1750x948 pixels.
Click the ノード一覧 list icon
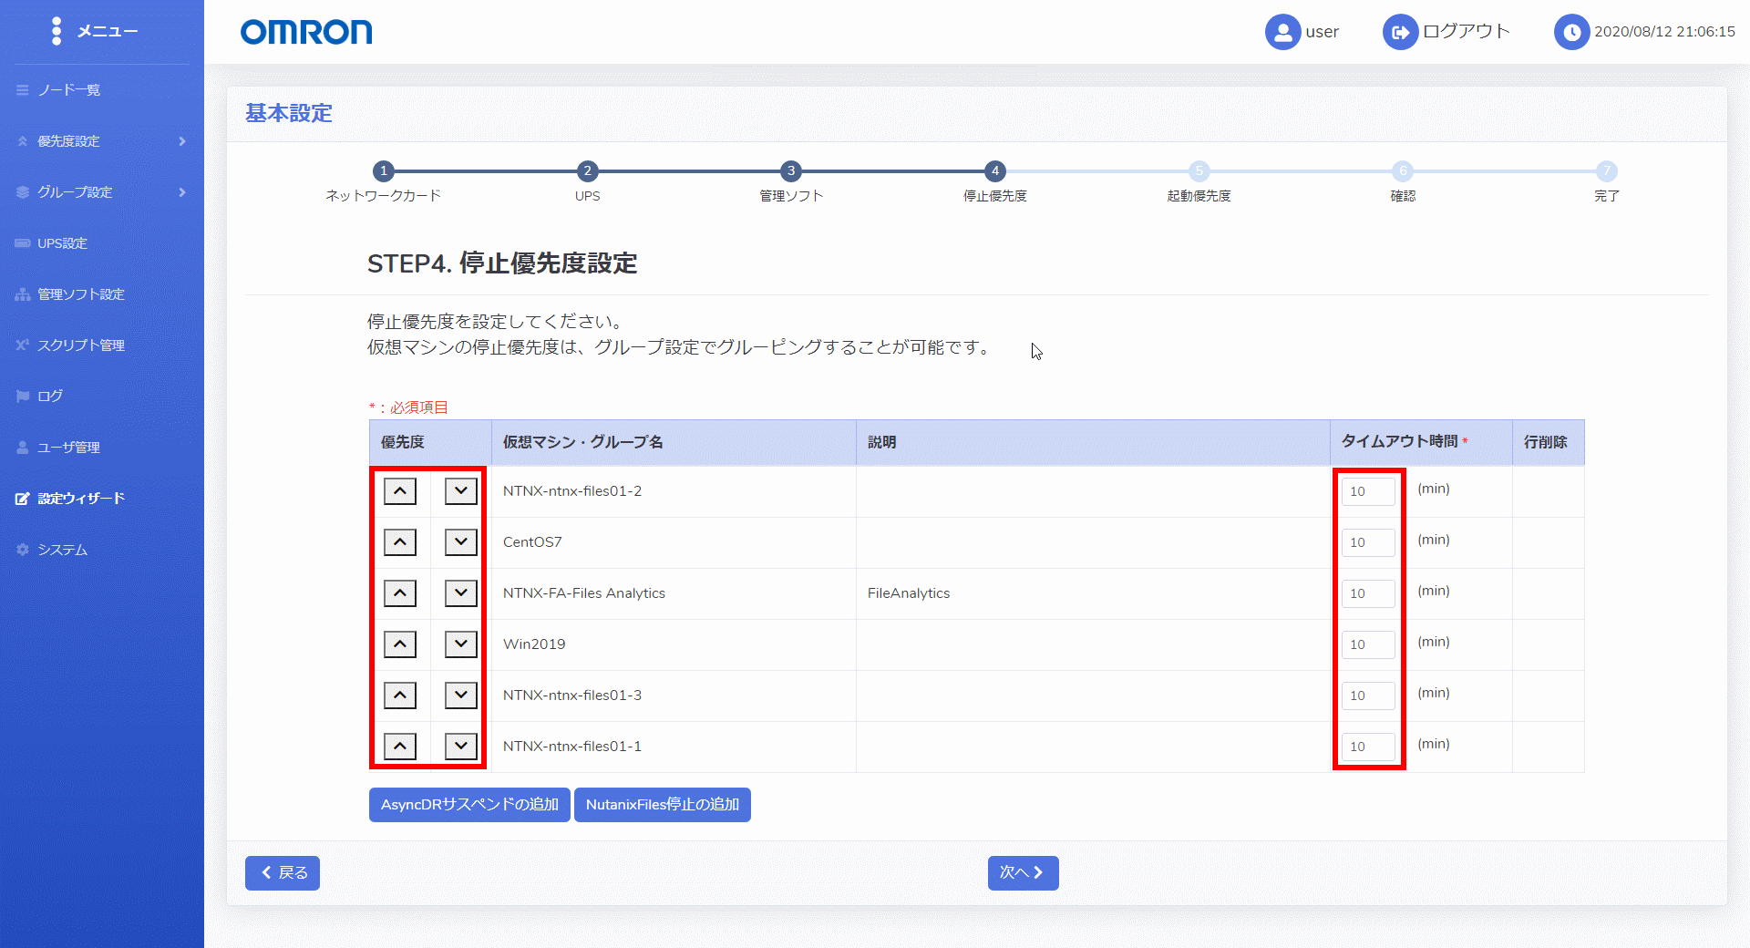[x=23, y=90]
